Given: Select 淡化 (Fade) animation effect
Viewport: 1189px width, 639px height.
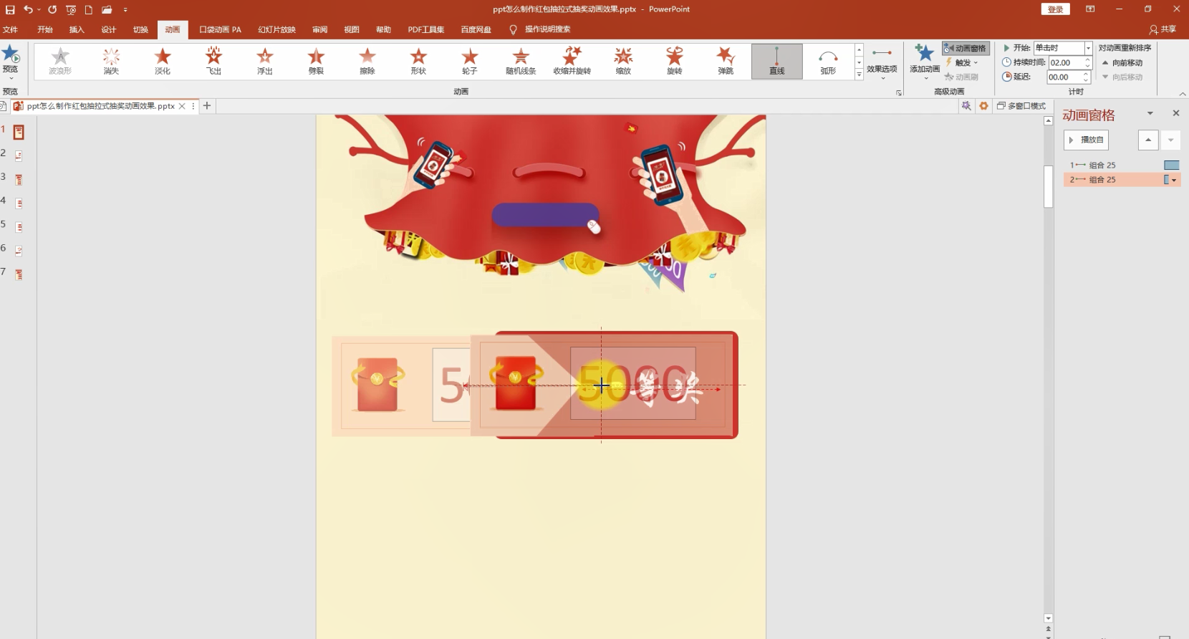Looking at the screenshot, I should (x=163, y=61).
